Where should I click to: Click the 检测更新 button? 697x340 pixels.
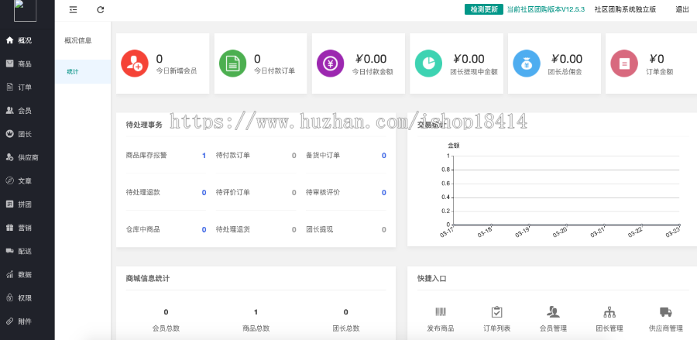coord(484,9)
